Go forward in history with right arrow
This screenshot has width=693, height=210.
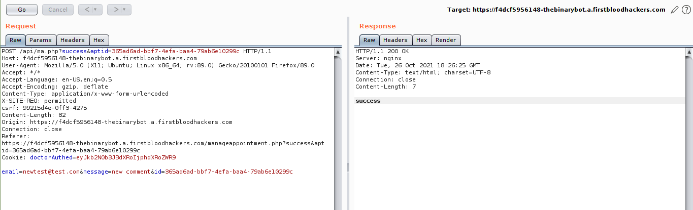[x=116, y=10]
